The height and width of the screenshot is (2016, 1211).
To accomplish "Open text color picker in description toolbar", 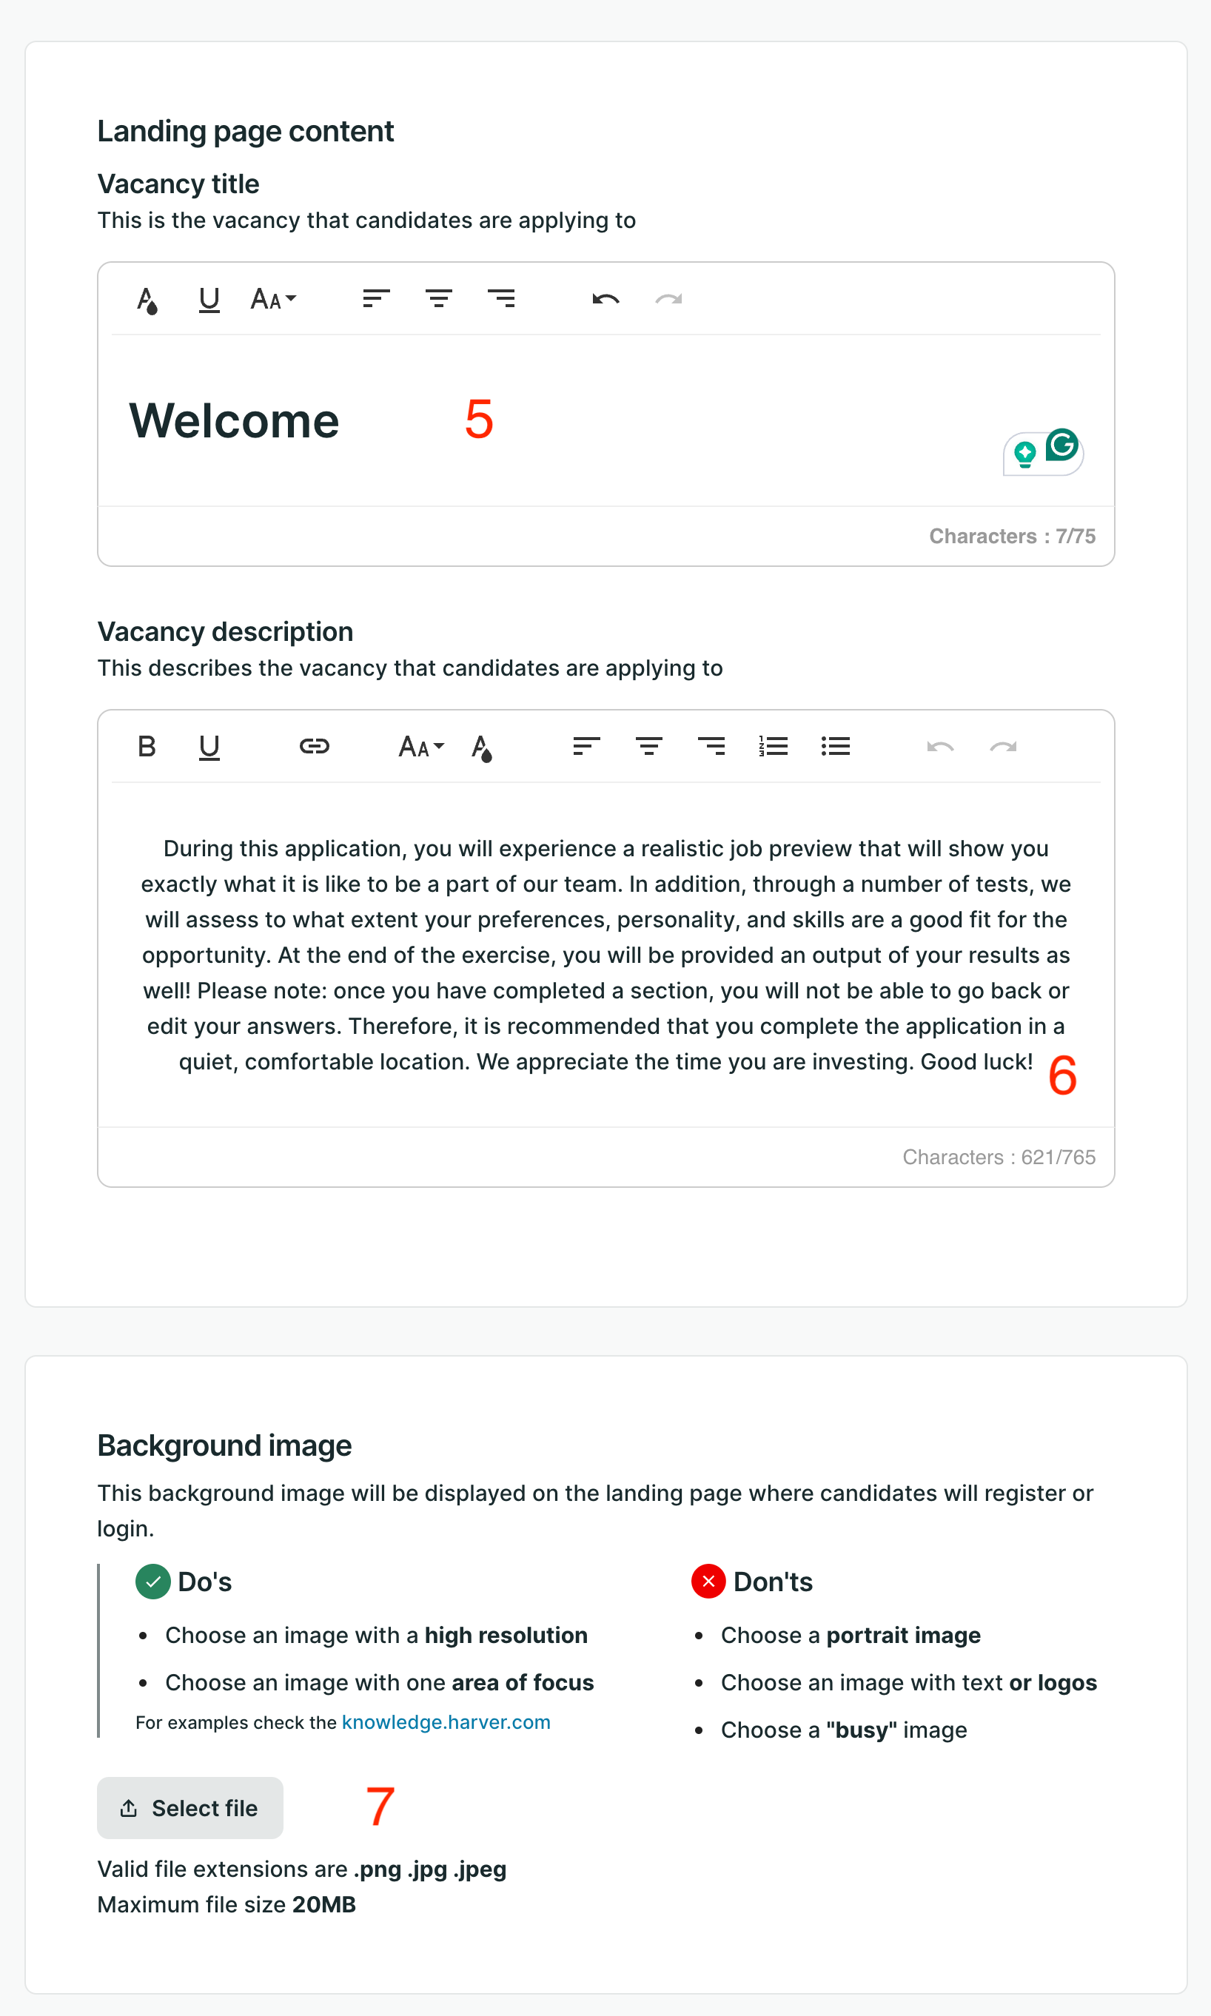I will click(481, 747).
